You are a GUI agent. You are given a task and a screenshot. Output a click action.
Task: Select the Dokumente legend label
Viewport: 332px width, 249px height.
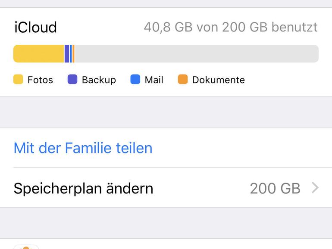(218, 80)
